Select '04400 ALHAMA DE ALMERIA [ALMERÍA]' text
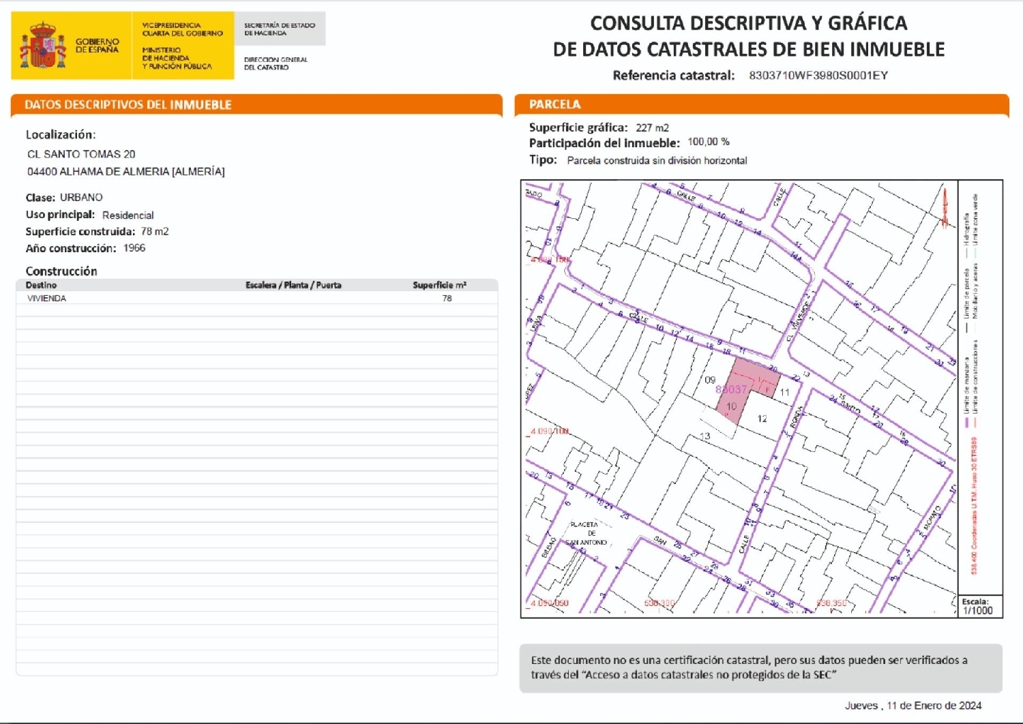This screenshot has width=1023, height=724. pyautogui.click(x=126, y=172)
